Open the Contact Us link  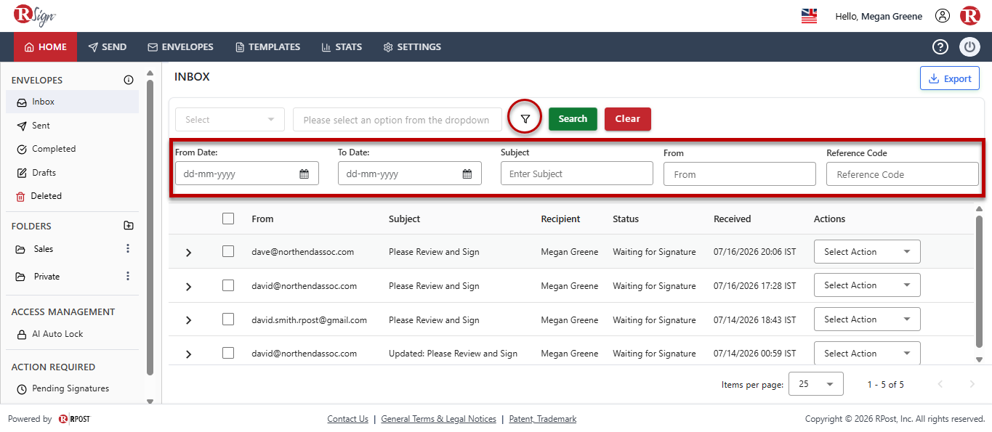point(347,419)
